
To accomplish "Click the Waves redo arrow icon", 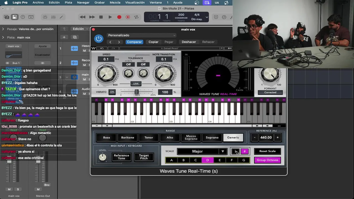I will click(x=113, y=48).
